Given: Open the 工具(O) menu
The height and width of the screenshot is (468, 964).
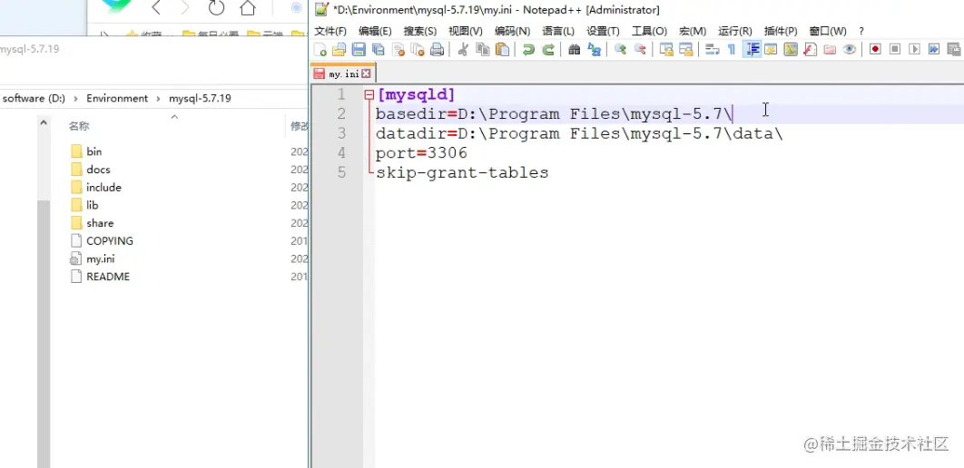Looking at the screenshot, I should point(649,32).
